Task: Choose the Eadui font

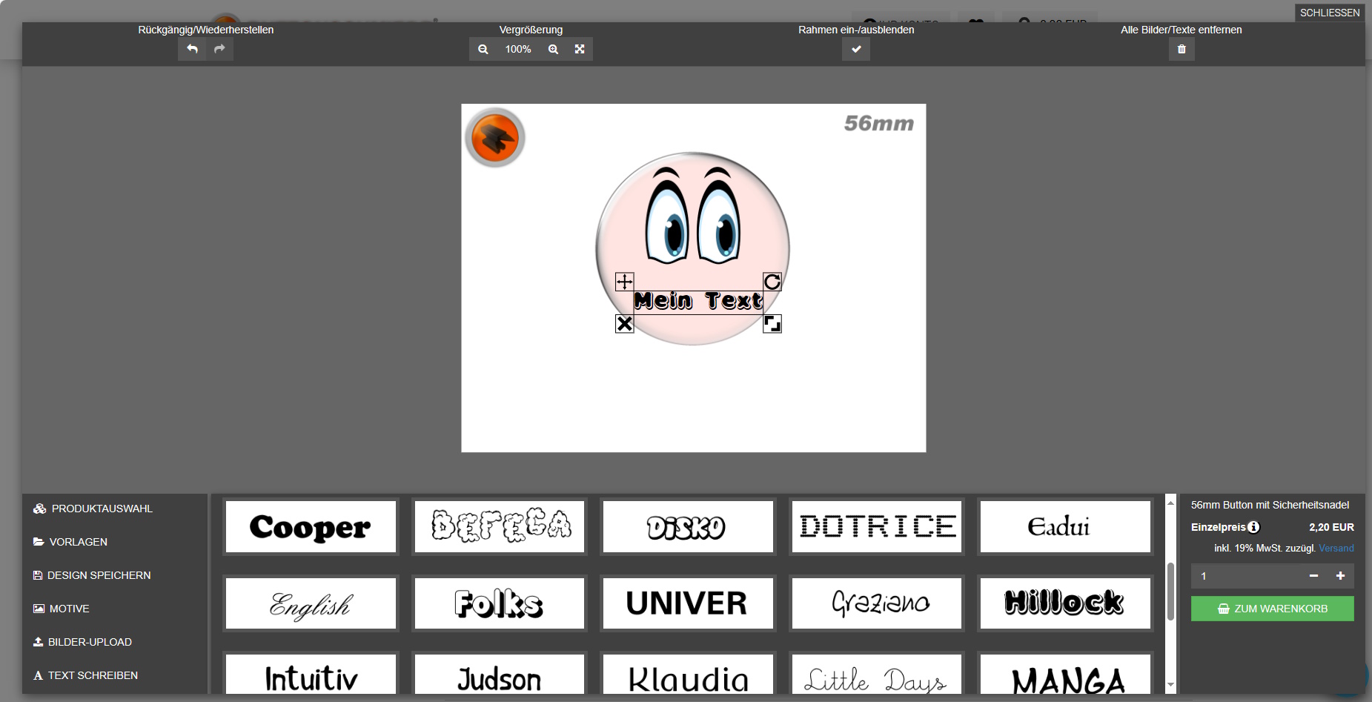Action: (1065, 526)
